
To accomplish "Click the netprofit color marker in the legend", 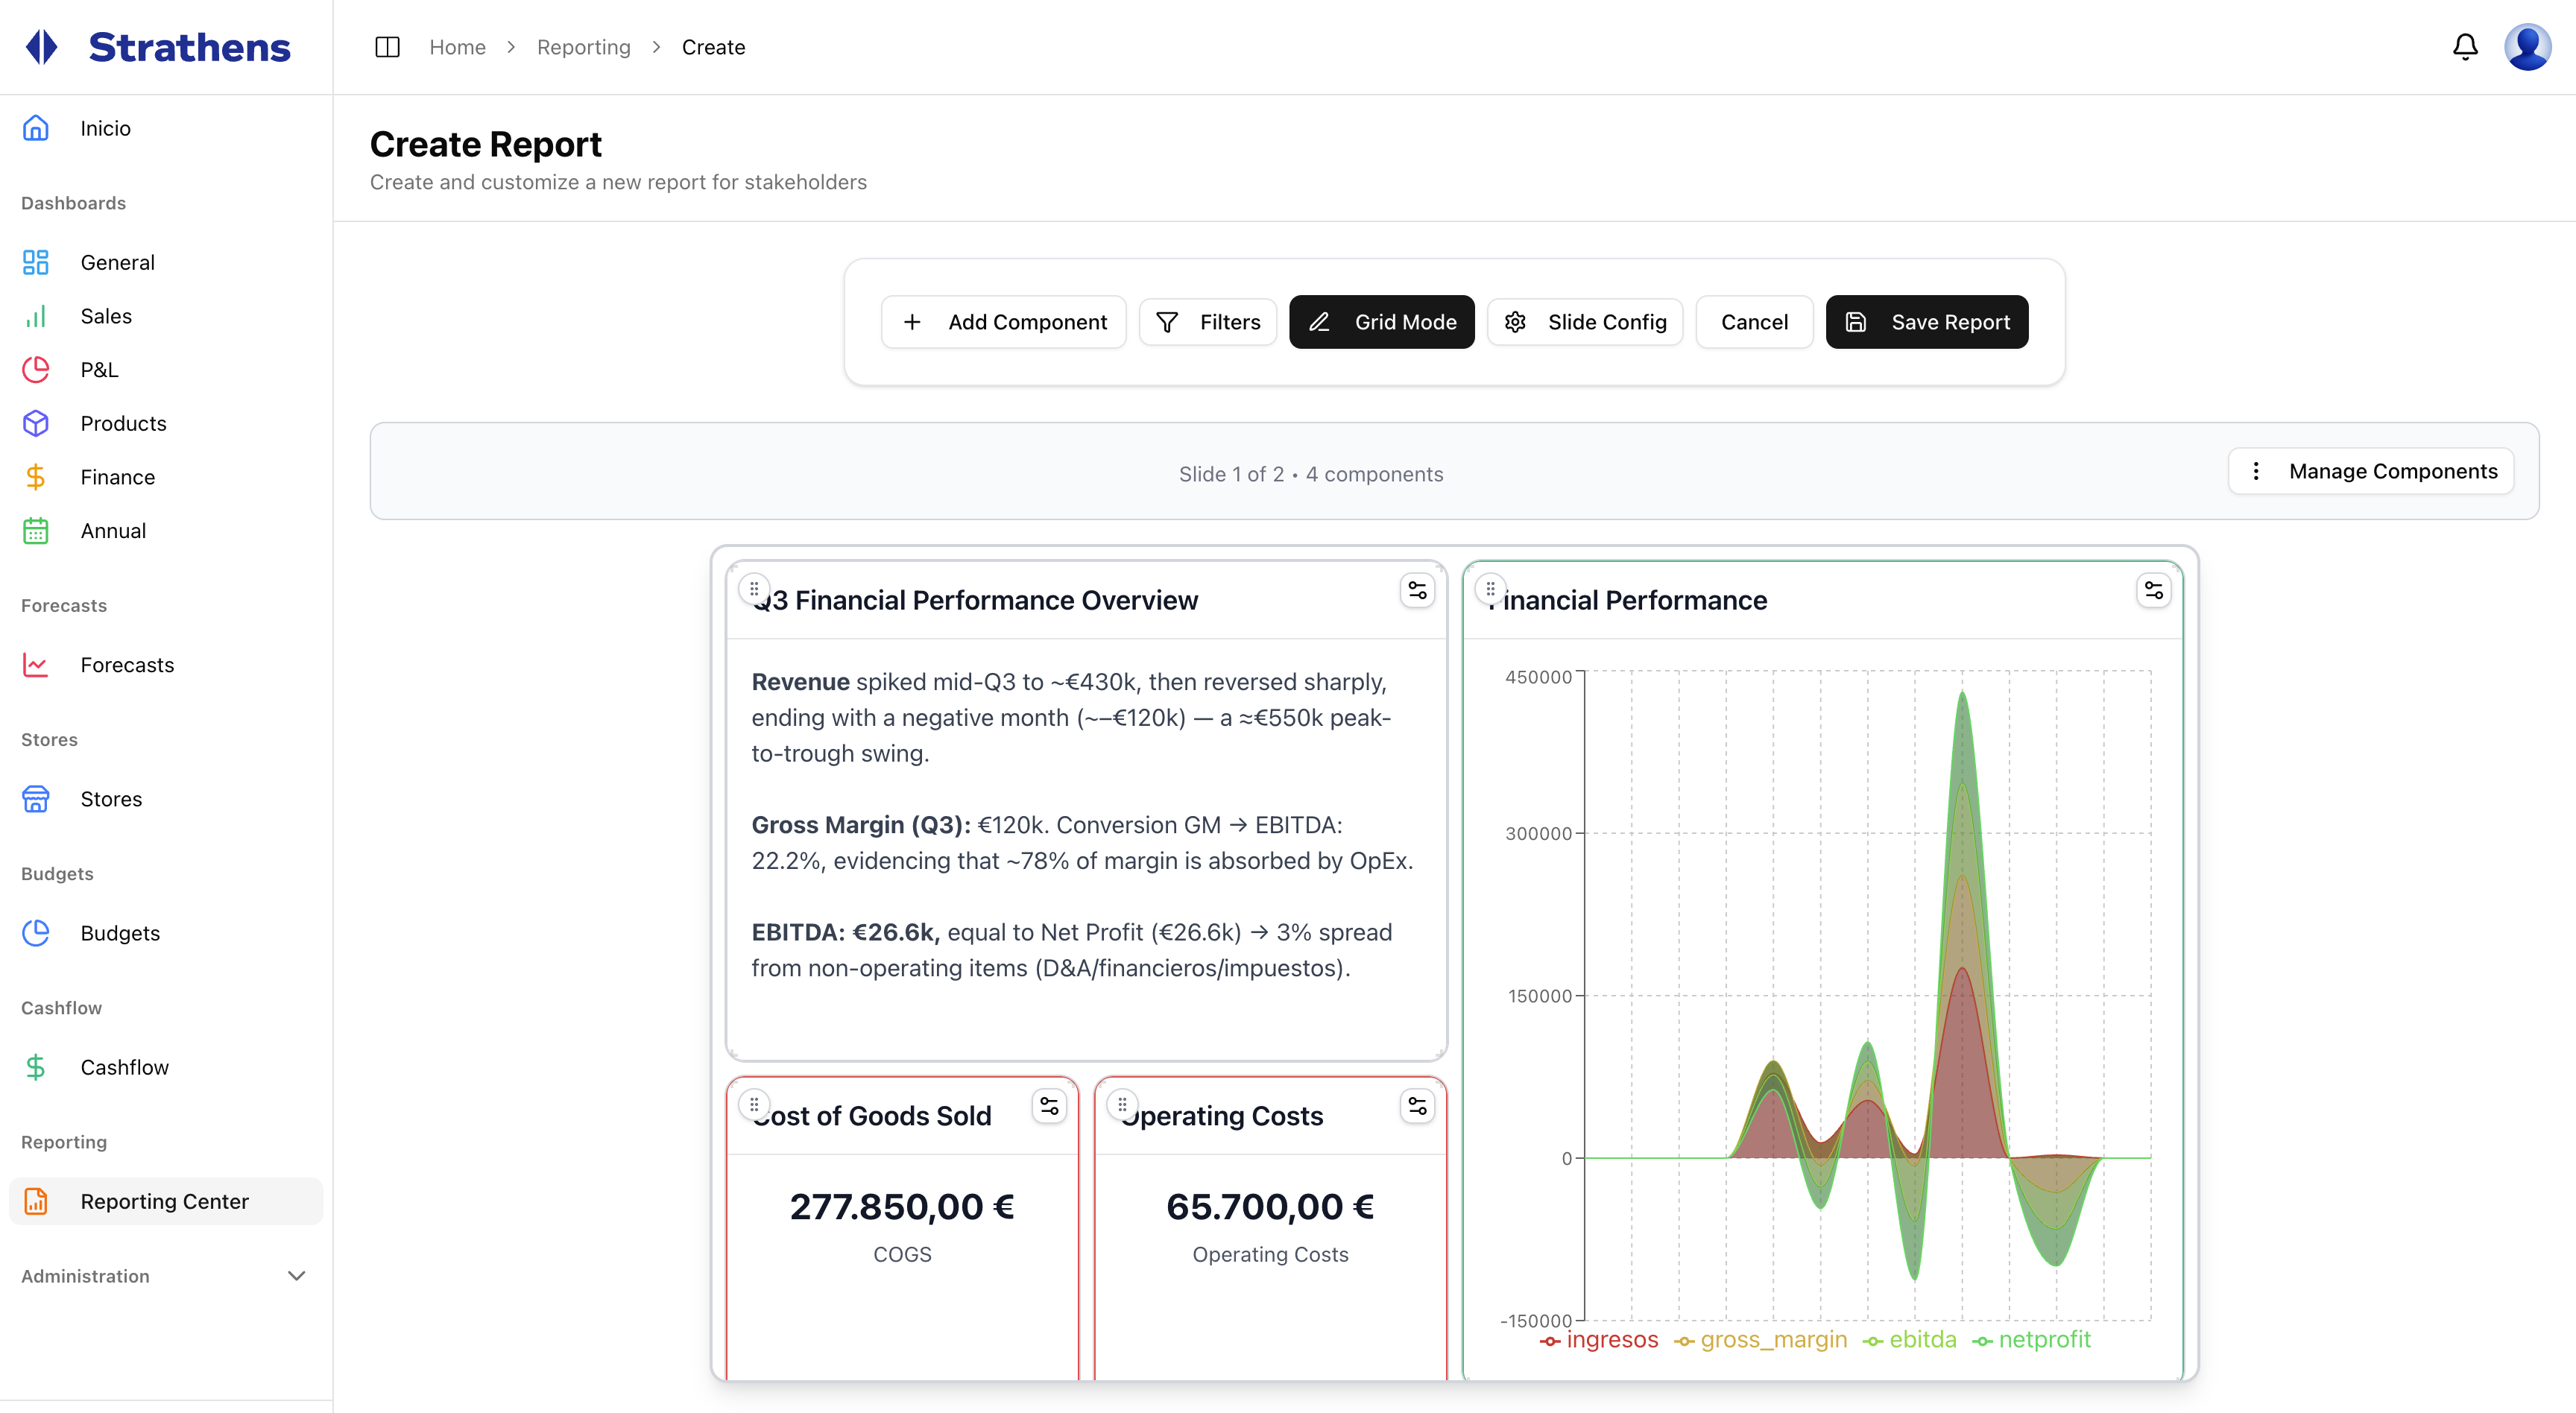I will click(x=1983, y=1340).
